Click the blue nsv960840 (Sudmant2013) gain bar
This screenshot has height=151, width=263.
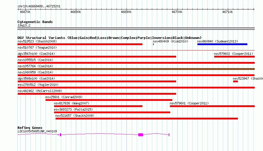click(222, 44)
